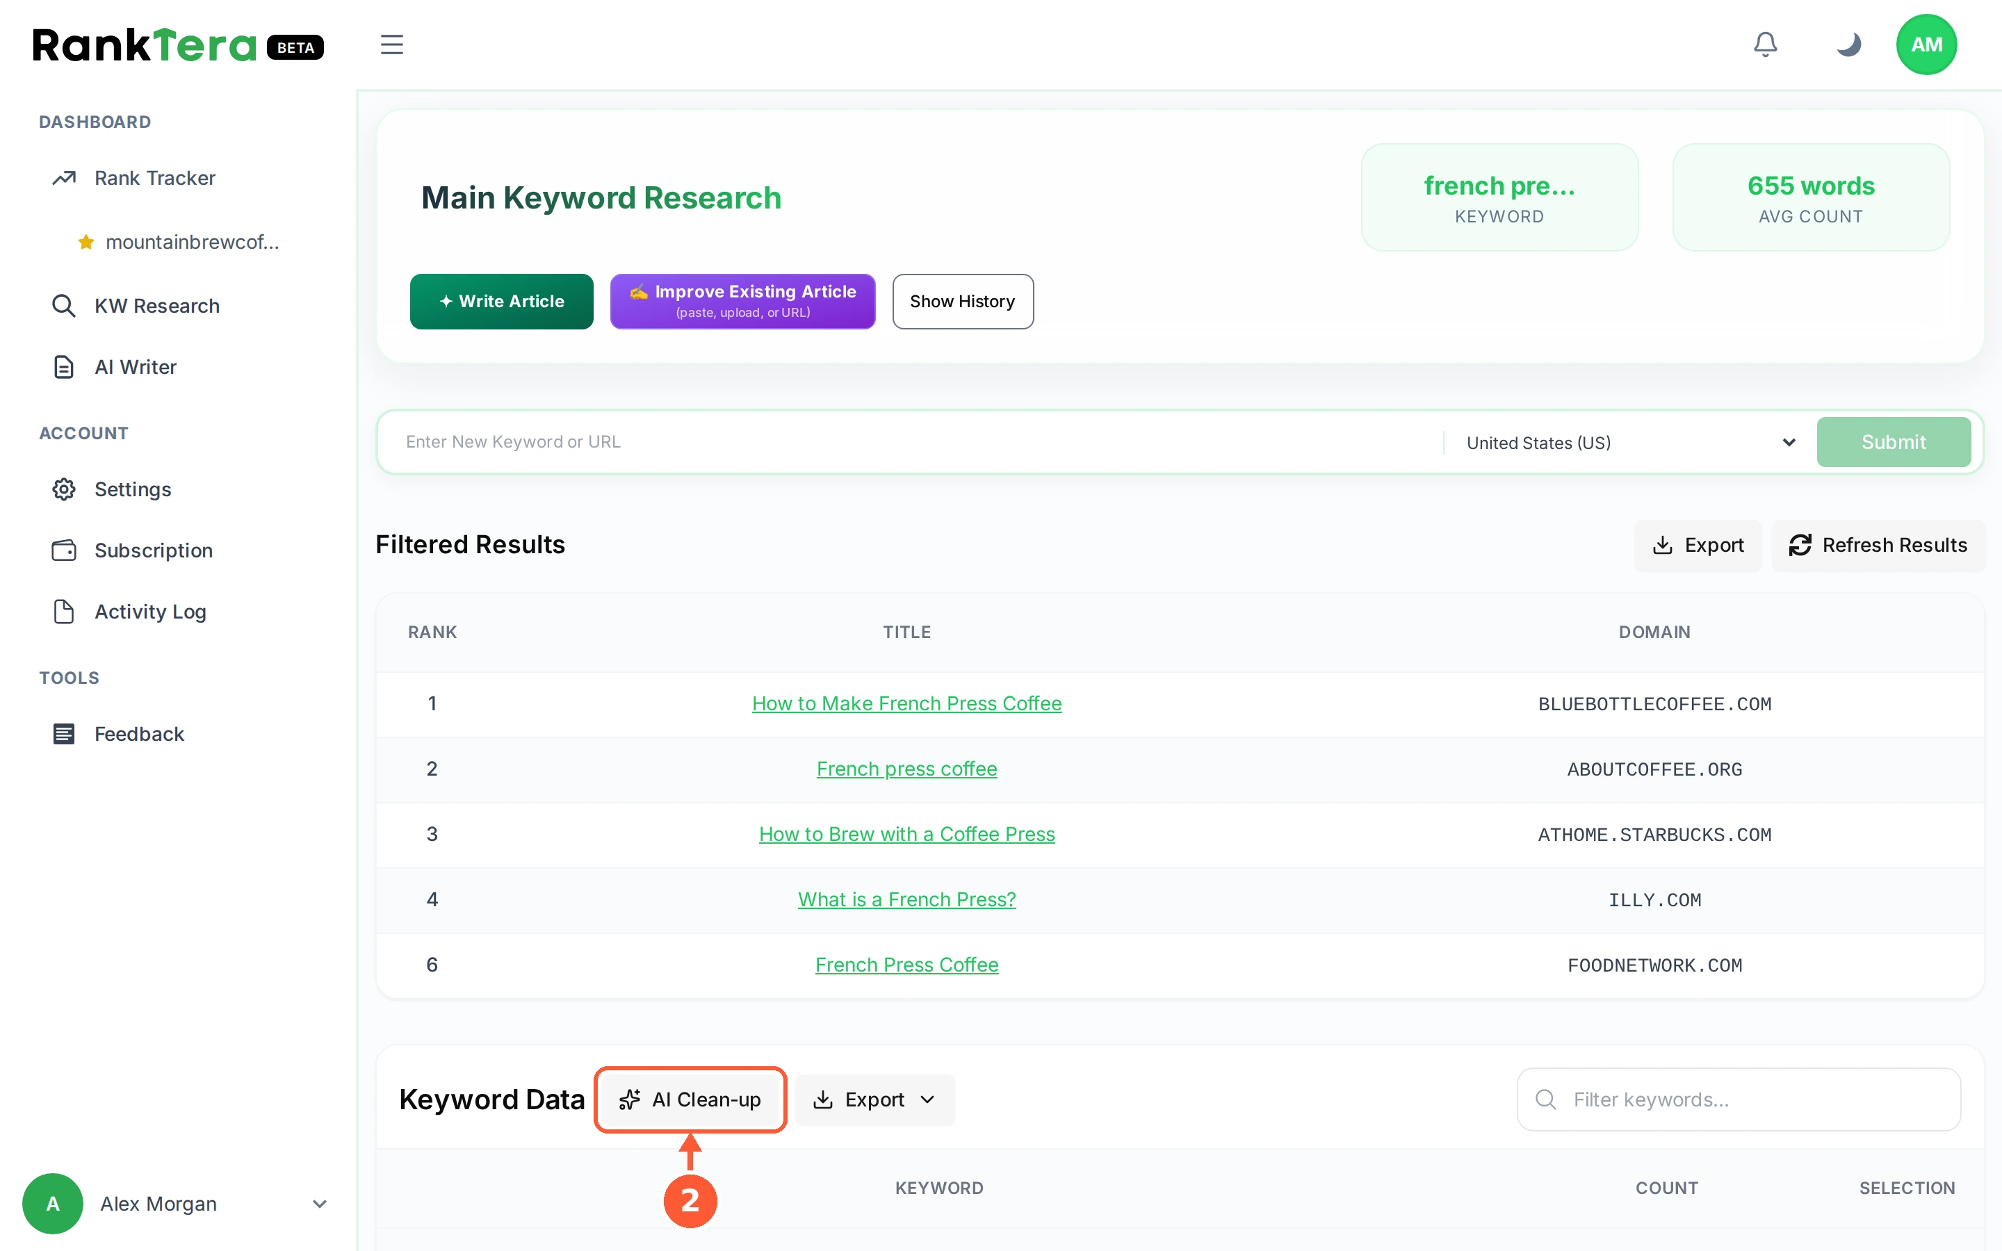Open the Keyword Data Export dropdown
This screenshot has height=1251, width=2002.
pos(874,1099)
